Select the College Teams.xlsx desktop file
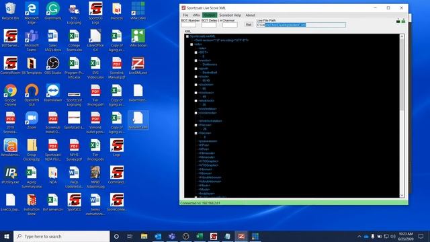Screen dimensions: 430x242 [74, 40]
